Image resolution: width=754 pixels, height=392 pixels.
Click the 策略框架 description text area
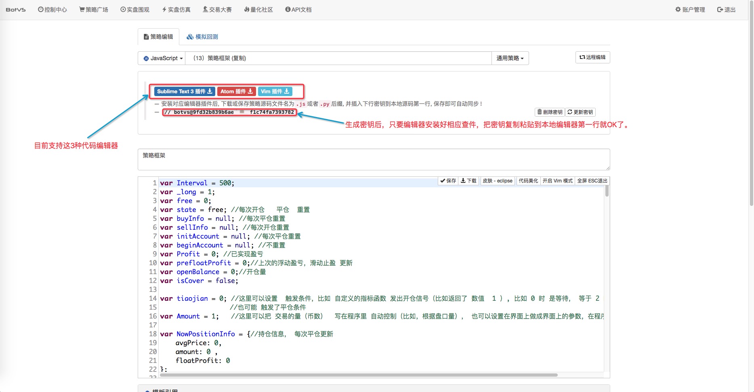tap(374, 159)
